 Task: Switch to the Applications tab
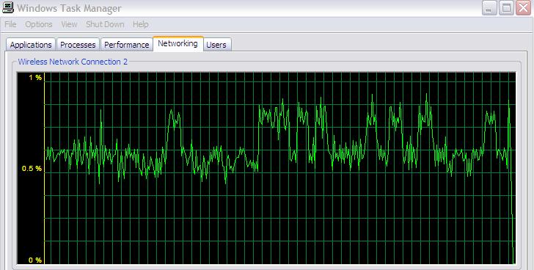click(31, 45)
